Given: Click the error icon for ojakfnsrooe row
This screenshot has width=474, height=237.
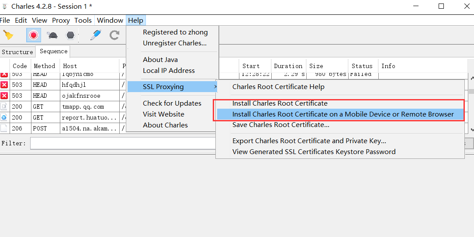Looking at the screenshot, I should (4, 96).
